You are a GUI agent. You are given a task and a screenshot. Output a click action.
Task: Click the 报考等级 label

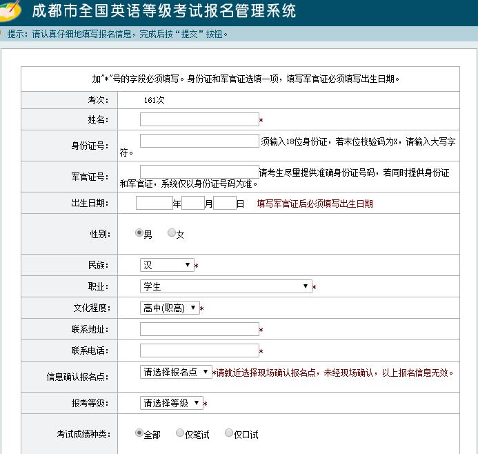[x=90, y=403]
